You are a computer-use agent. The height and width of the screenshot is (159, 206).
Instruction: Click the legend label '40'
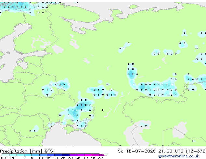click(x=85, y=158)
